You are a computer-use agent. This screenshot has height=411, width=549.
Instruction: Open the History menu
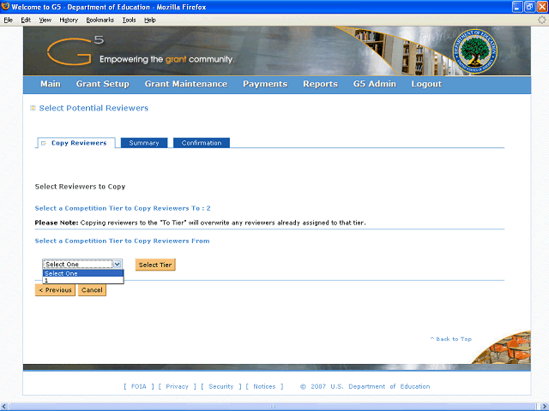[x=69, y=20]
